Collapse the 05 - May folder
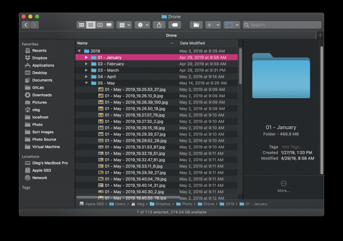 [x=86, y=83]
